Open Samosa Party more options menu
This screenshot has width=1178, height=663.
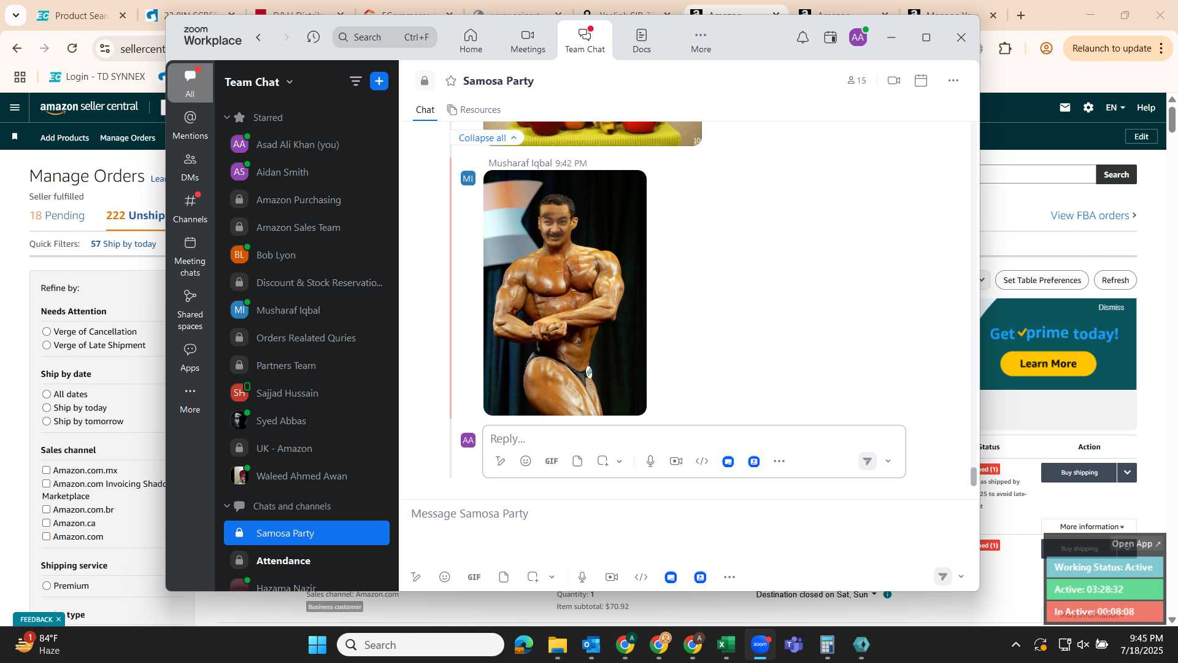tap(953, 80)
